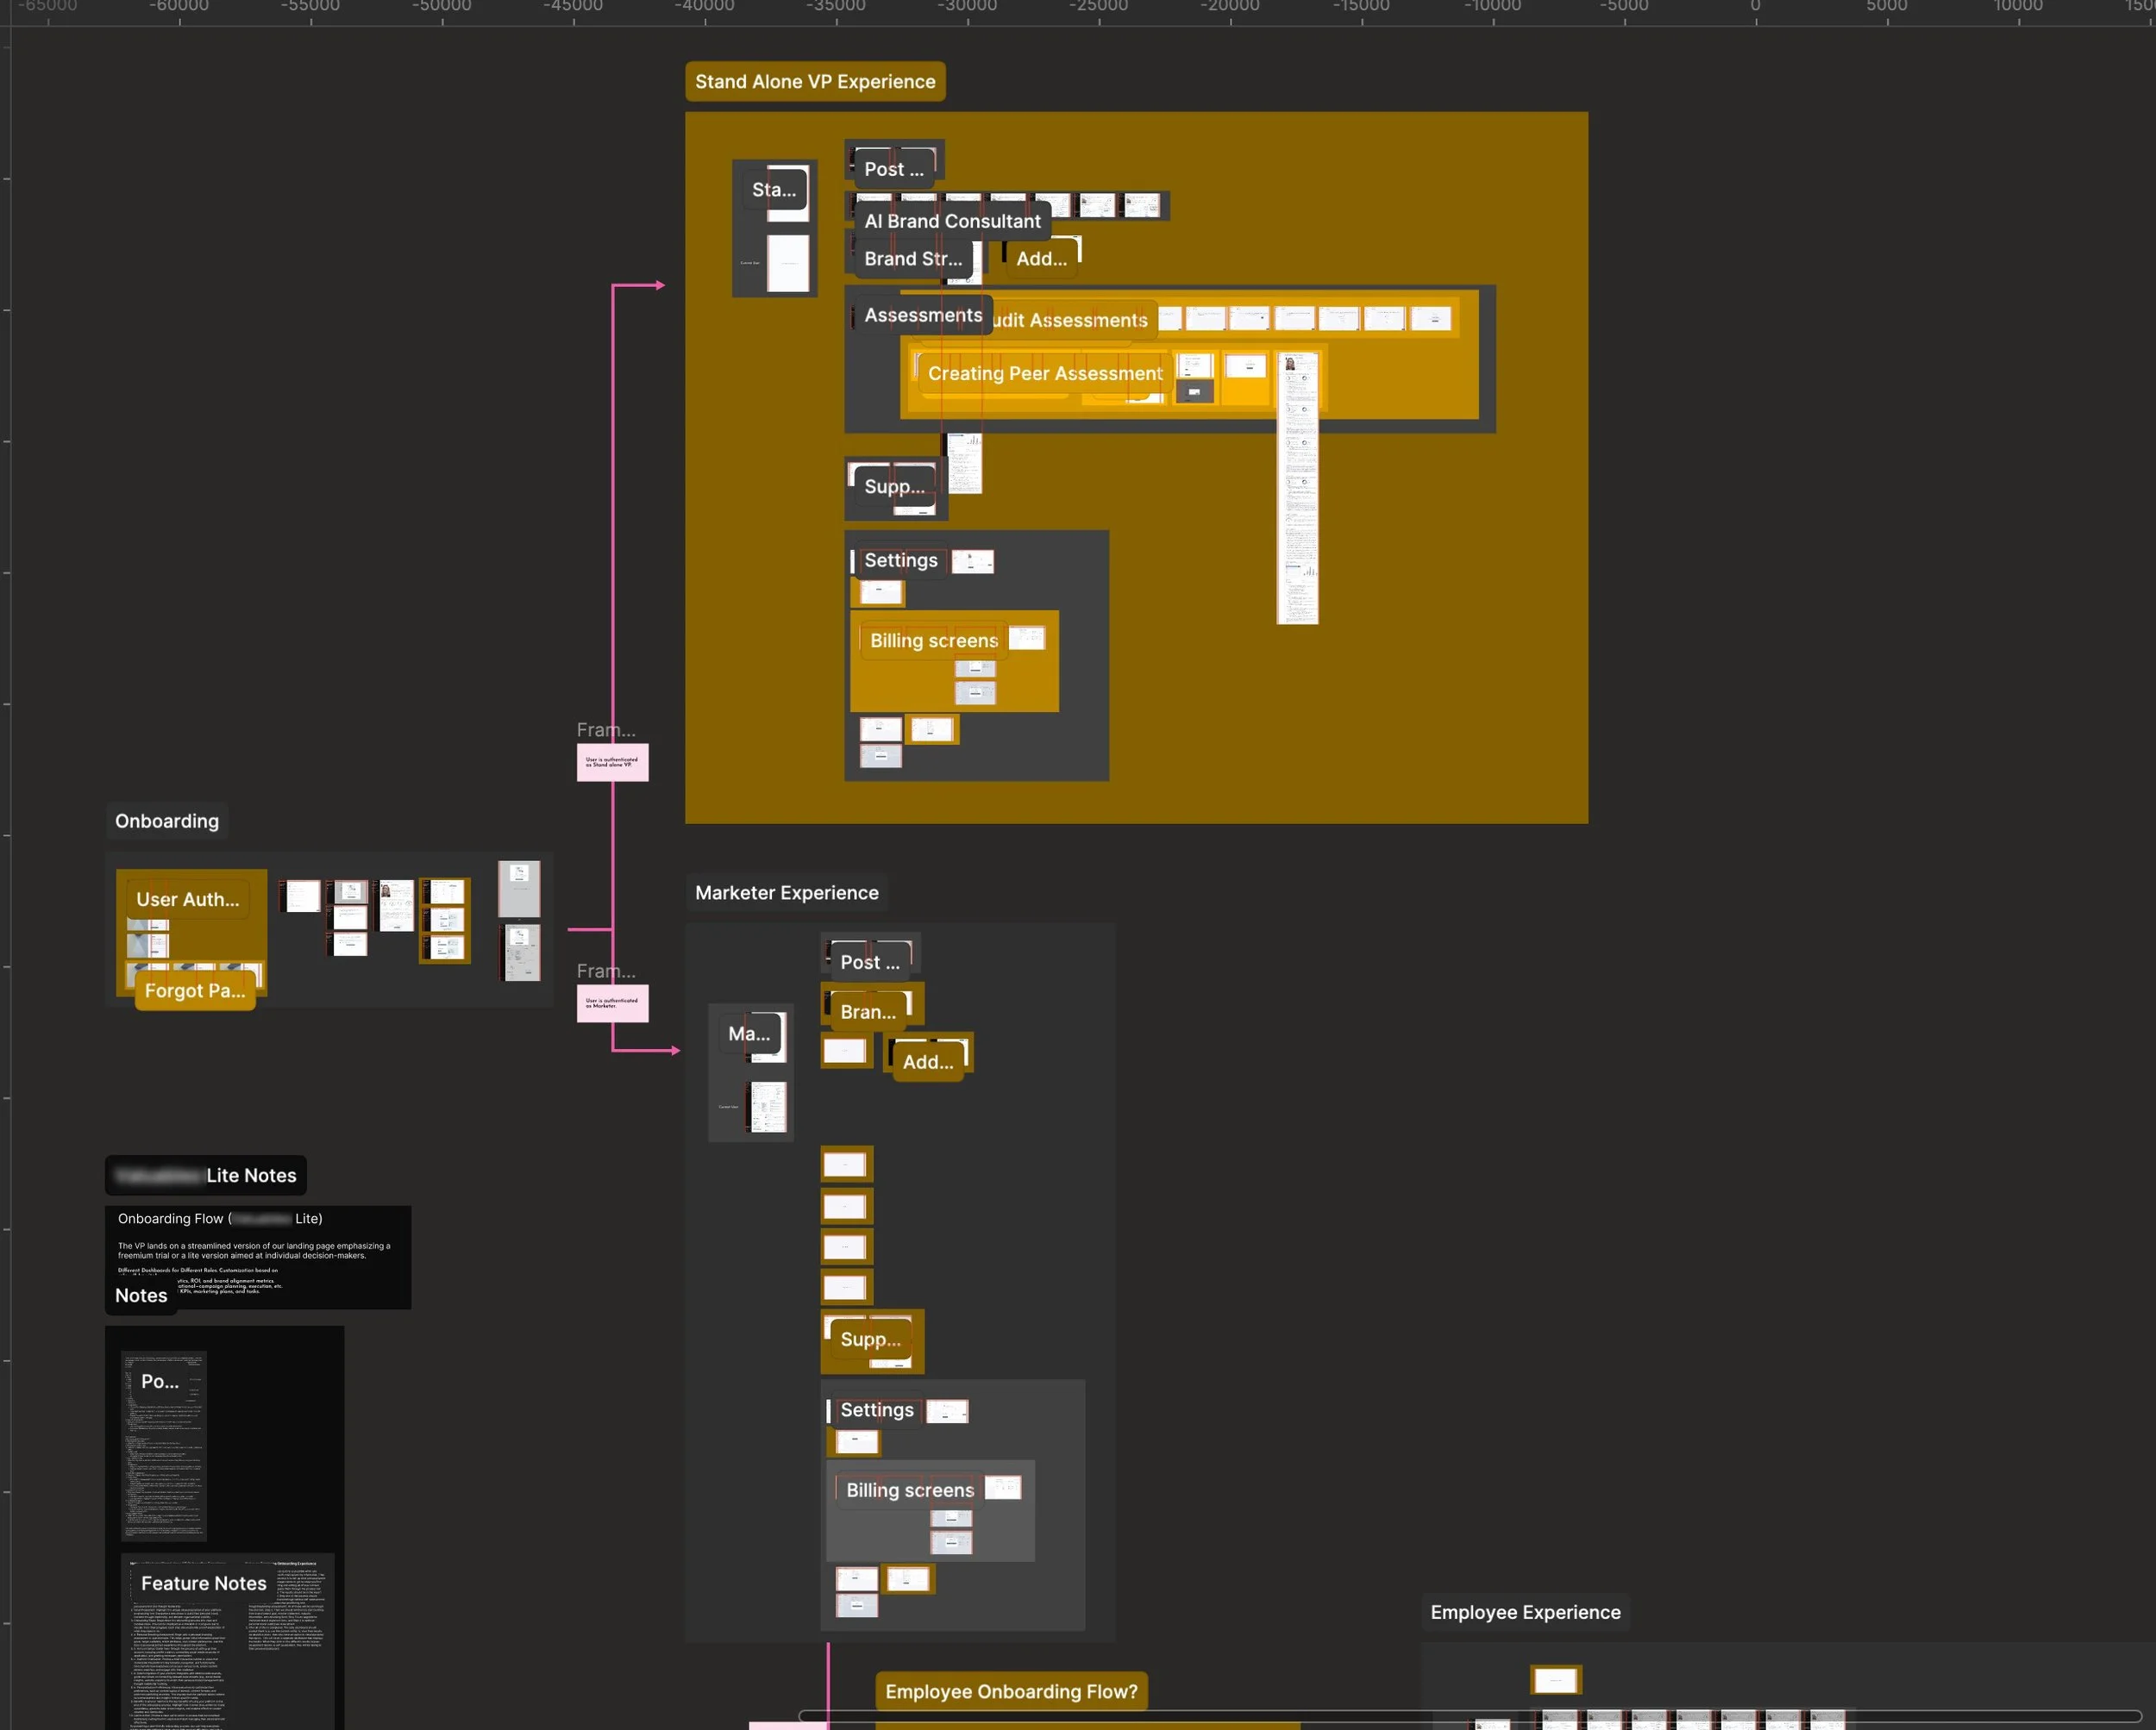The image size is (2156, 1730).
Task: Select the Assessments frame label
Action: (x=922, y=315)
